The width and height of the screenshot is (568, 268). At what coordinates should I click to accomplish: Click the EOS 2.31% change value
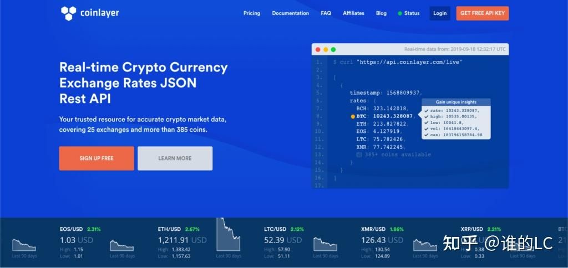[x=94, y=229]
